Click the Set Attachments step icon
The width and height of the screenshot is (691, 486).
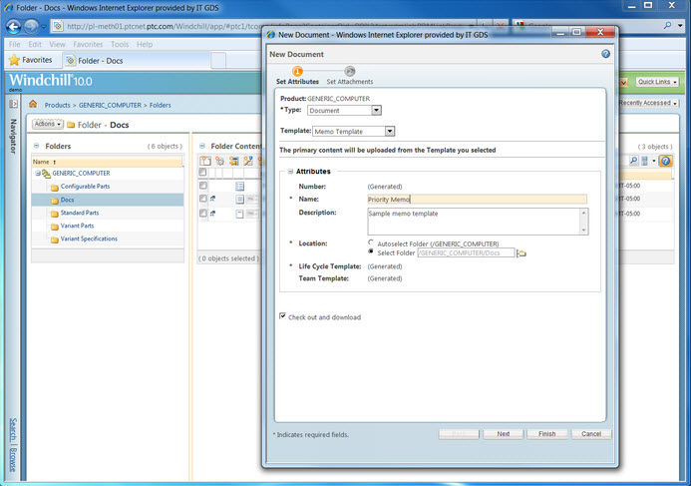click(x=349, y=71)
